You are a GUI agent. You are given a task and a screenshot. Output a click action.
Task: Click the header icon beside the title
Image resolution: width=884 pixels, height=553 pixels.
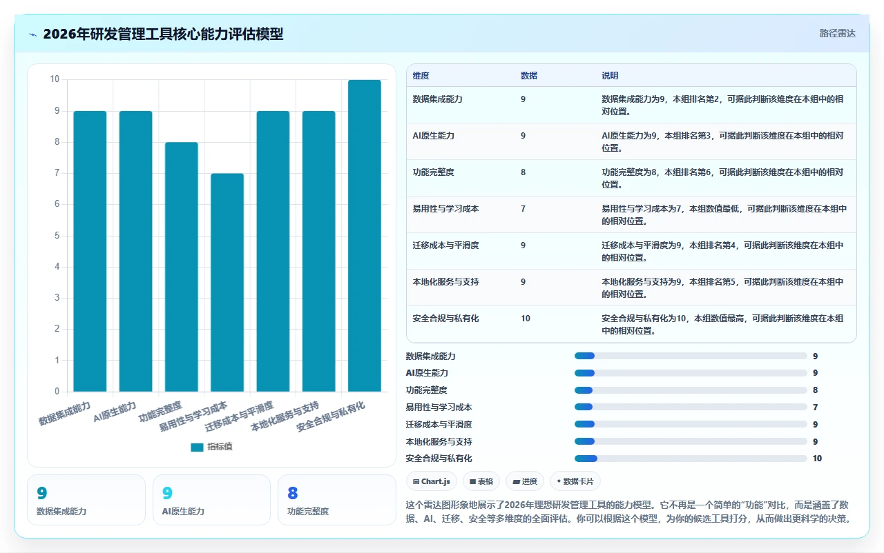[x=33, y=34]
